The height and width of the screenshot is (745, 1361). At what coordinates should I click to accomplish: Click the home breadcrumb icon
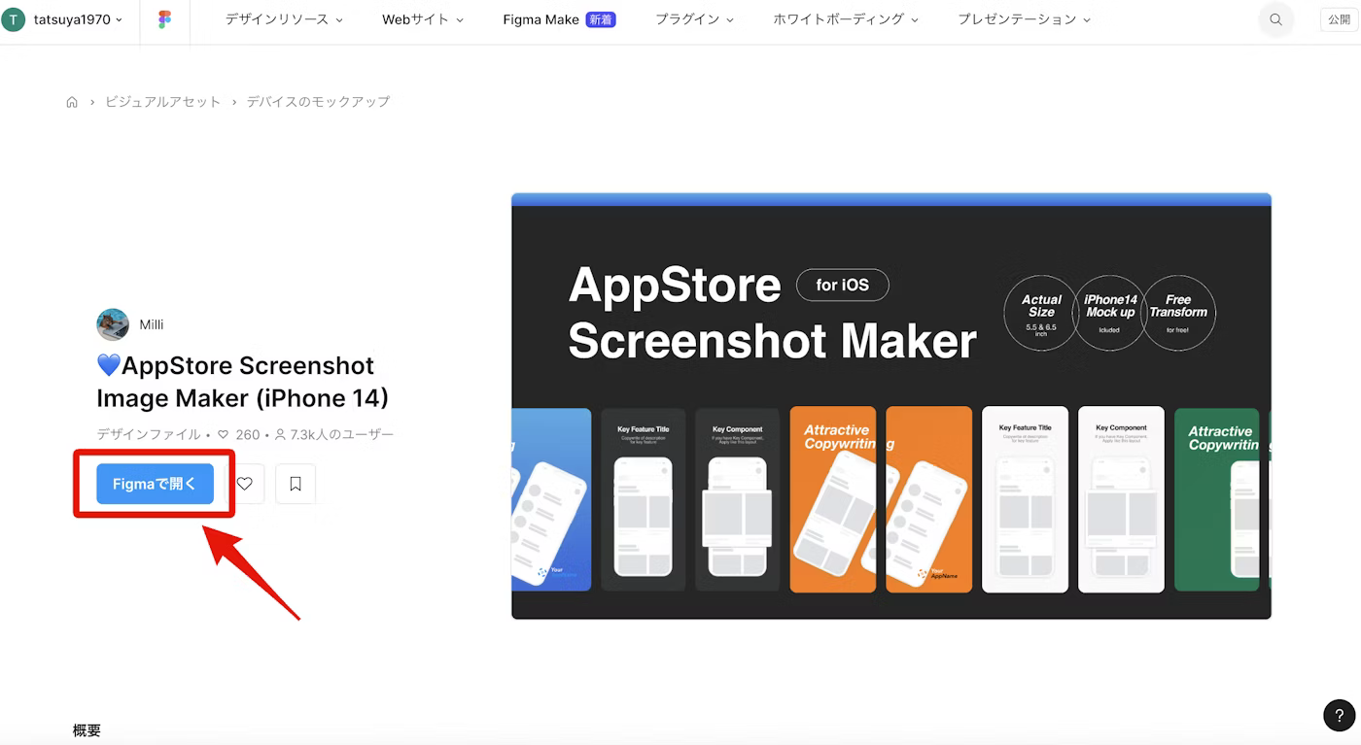tap(72, 102)
